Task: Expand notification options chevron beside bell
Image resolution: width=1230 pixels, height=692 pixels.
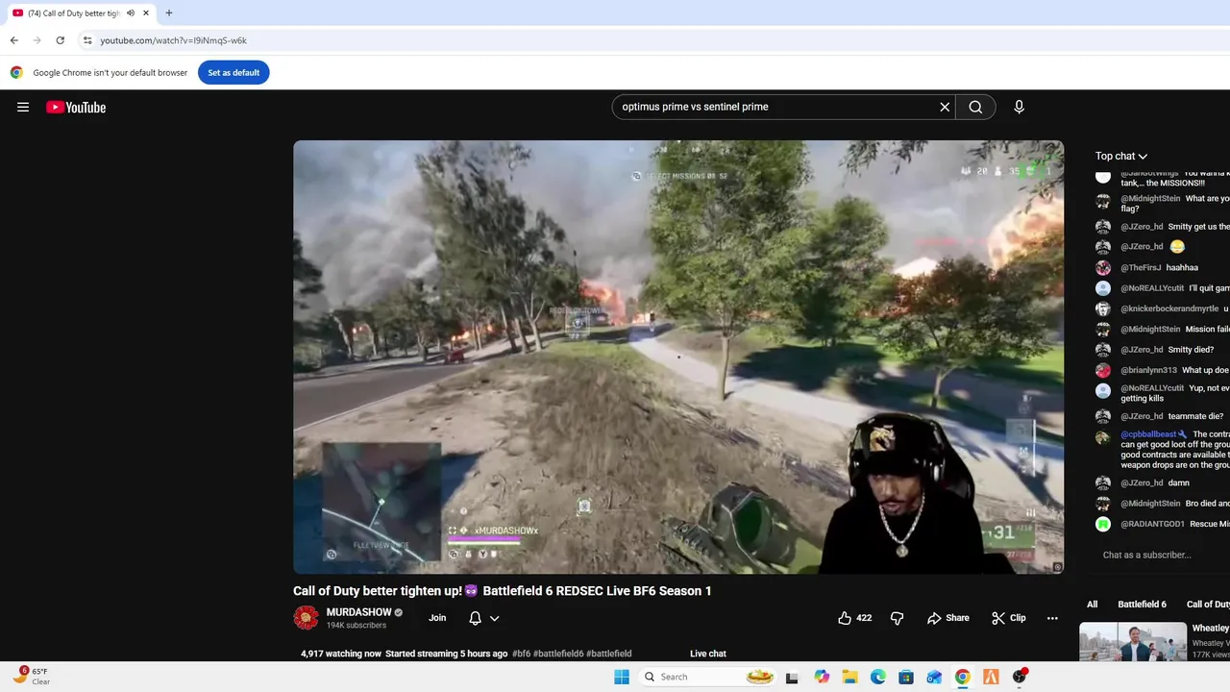Action: point(495,618)
